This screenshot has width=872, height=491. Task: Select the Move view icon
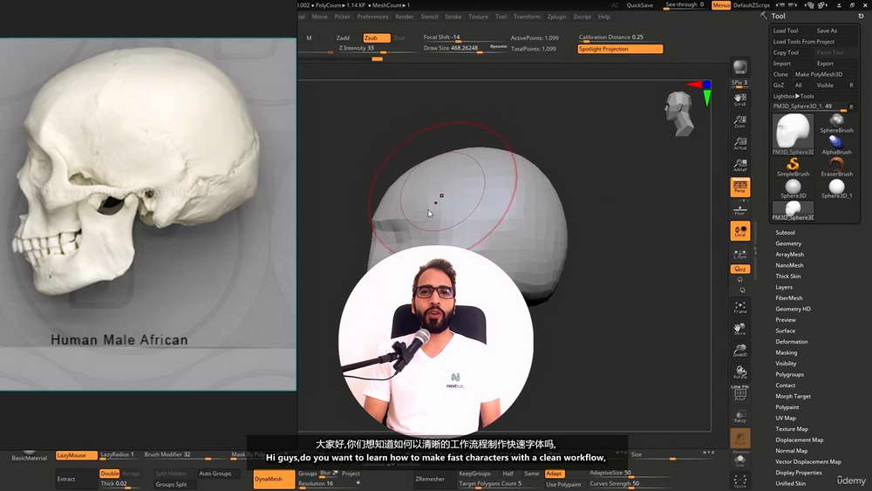point(739,329)
